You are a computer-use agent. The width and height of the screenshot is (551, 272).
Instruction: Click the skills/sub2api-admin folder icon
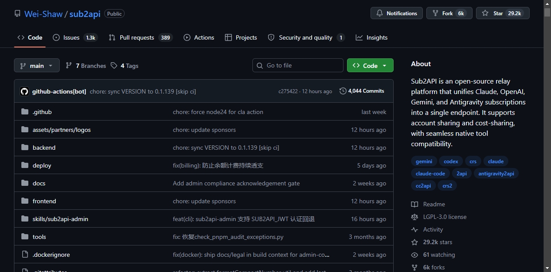click(25, 219)
